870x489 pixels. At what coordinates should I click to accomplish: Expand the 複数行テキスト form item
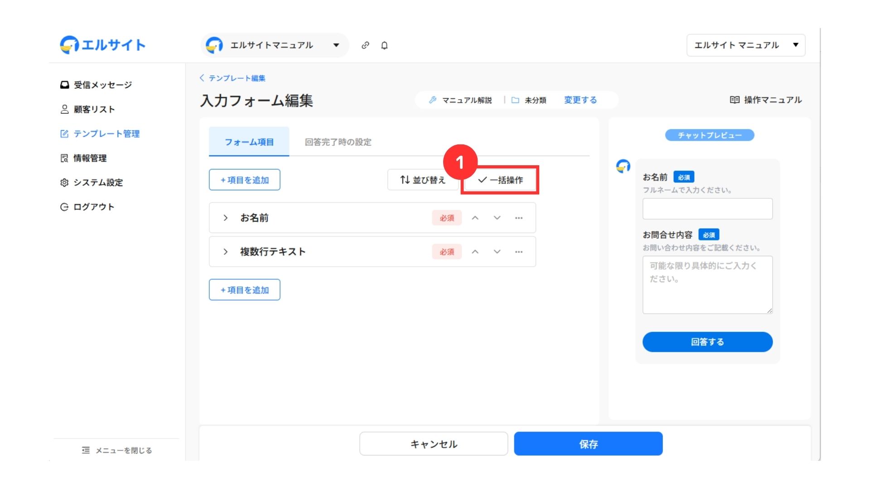coord(225,252)
